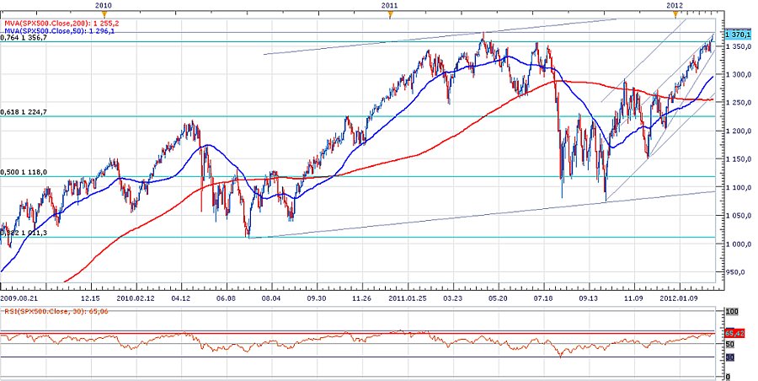The image size is (758, 381).
Task: Select the 0,618 Fibonacci level label 1 224,7
Action: (25, 111)
